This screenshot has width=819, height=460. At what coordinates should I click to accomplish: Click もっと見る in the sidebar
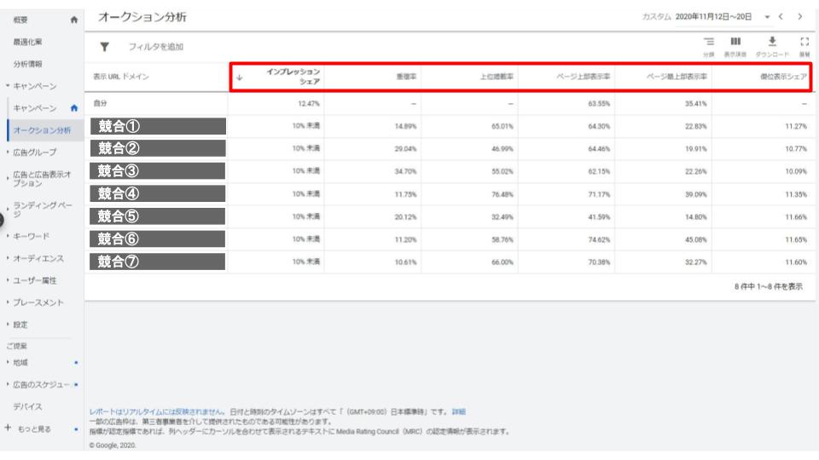(34, 428)
